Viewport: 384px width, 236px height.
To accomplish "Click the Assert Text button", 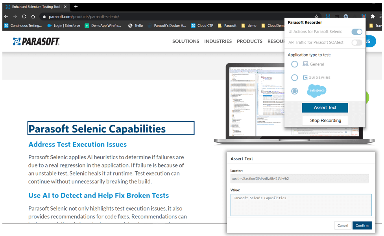I will pos(325,108).
